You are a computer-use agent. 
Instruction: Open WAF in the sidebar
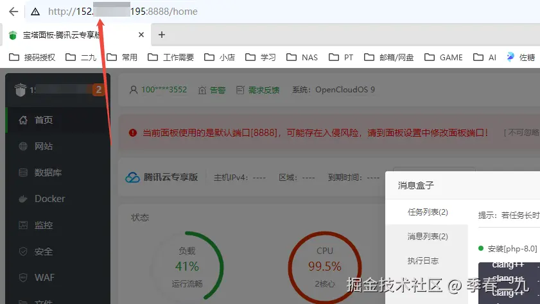(58, 278)
